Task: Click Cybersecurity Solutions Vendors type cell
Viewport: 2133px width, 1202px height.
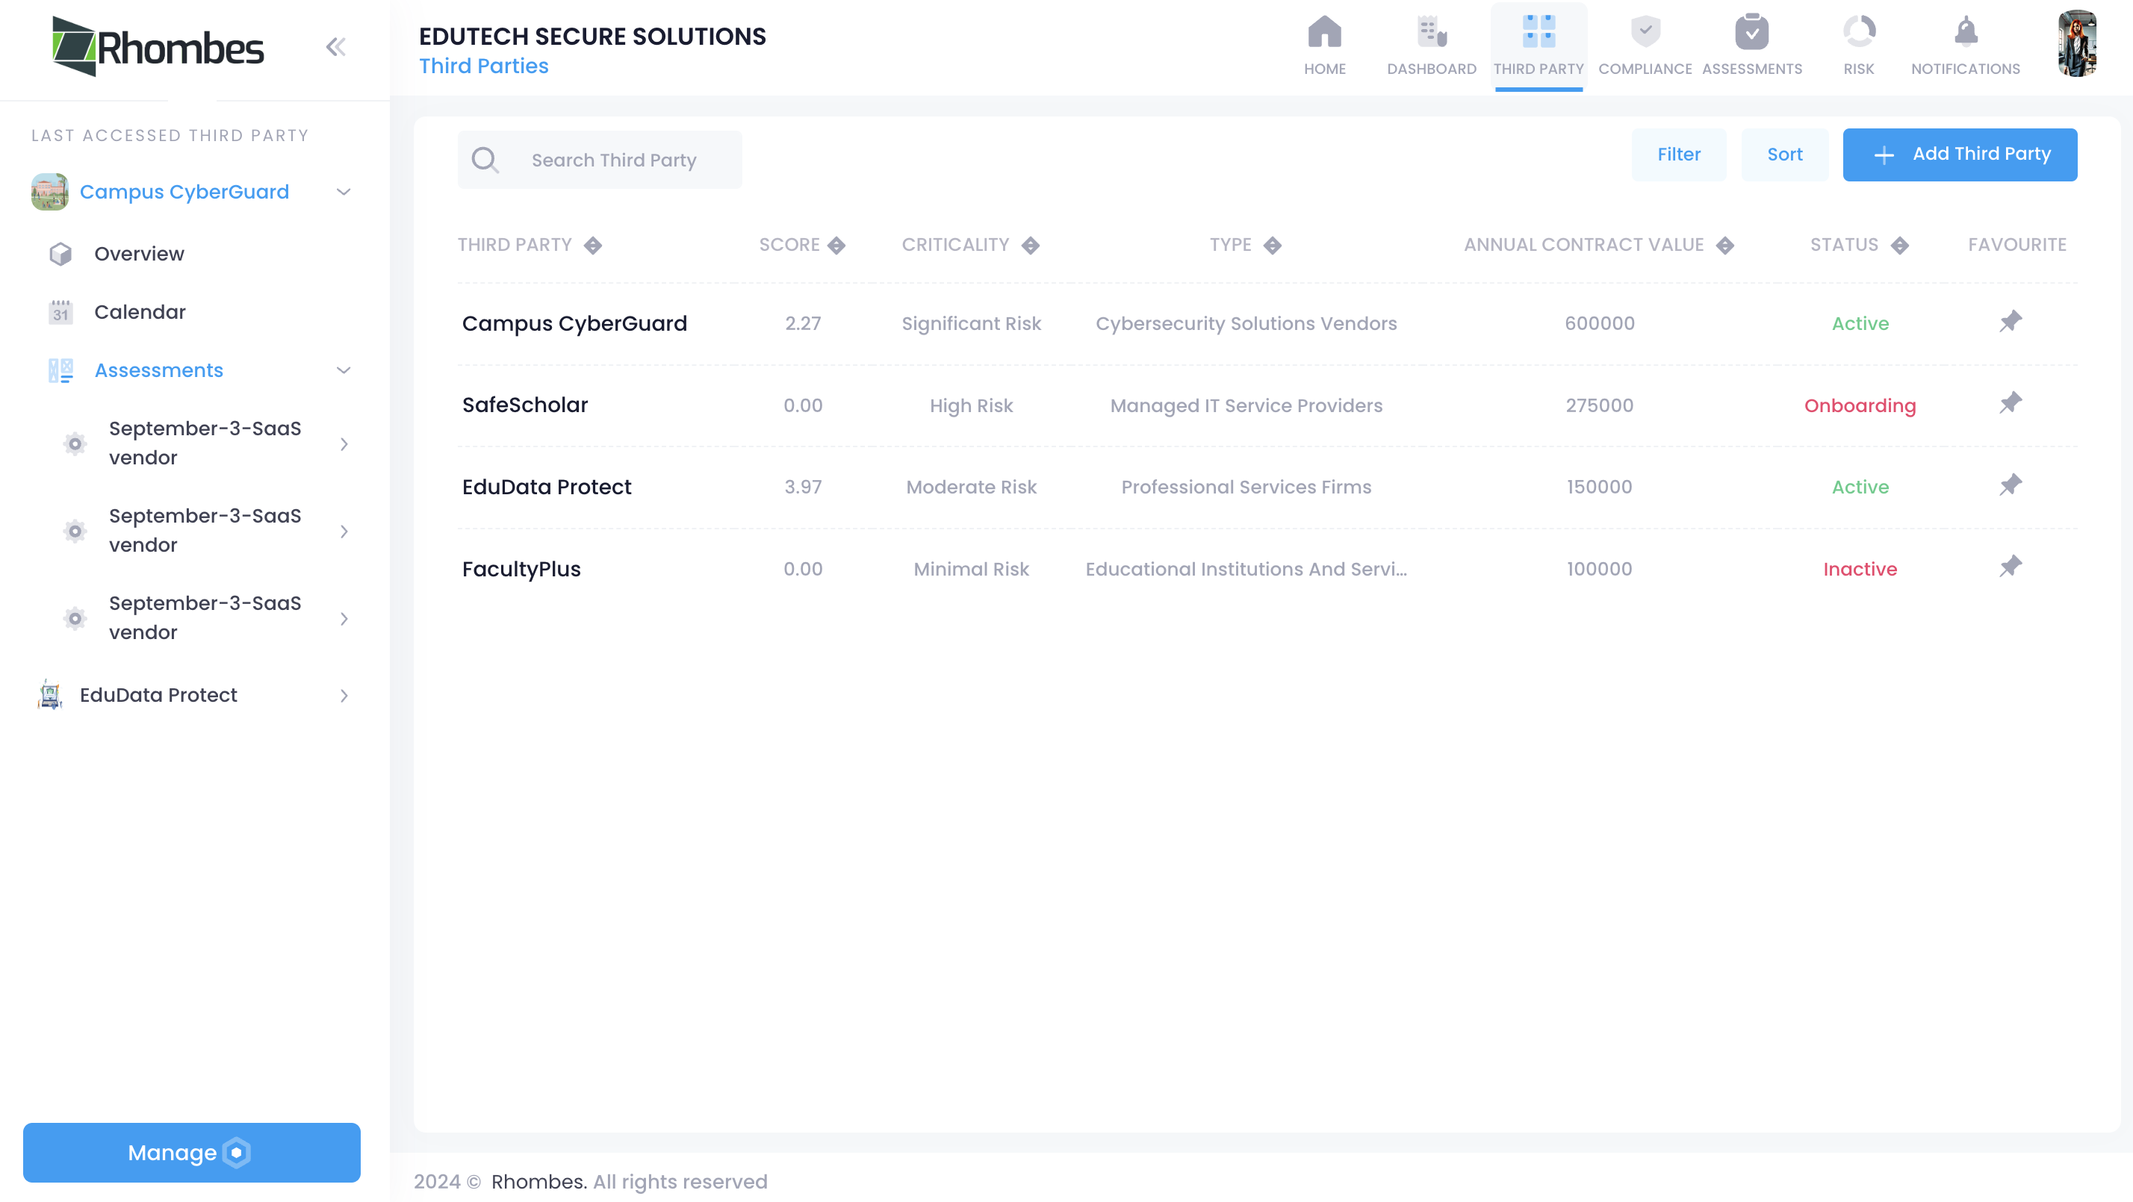Action: click(x=1245, y=324)
